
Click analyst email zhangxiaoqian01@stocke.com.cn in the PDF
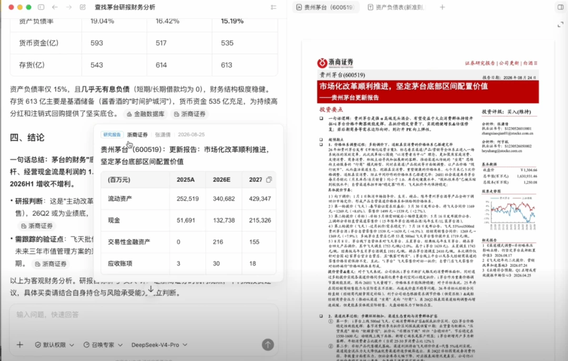pyautogui.click(x=507, y=133)
